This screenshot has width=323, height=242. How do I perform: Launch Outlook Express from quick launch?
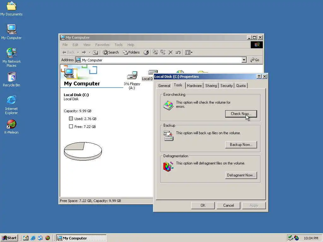click(40, 238)
